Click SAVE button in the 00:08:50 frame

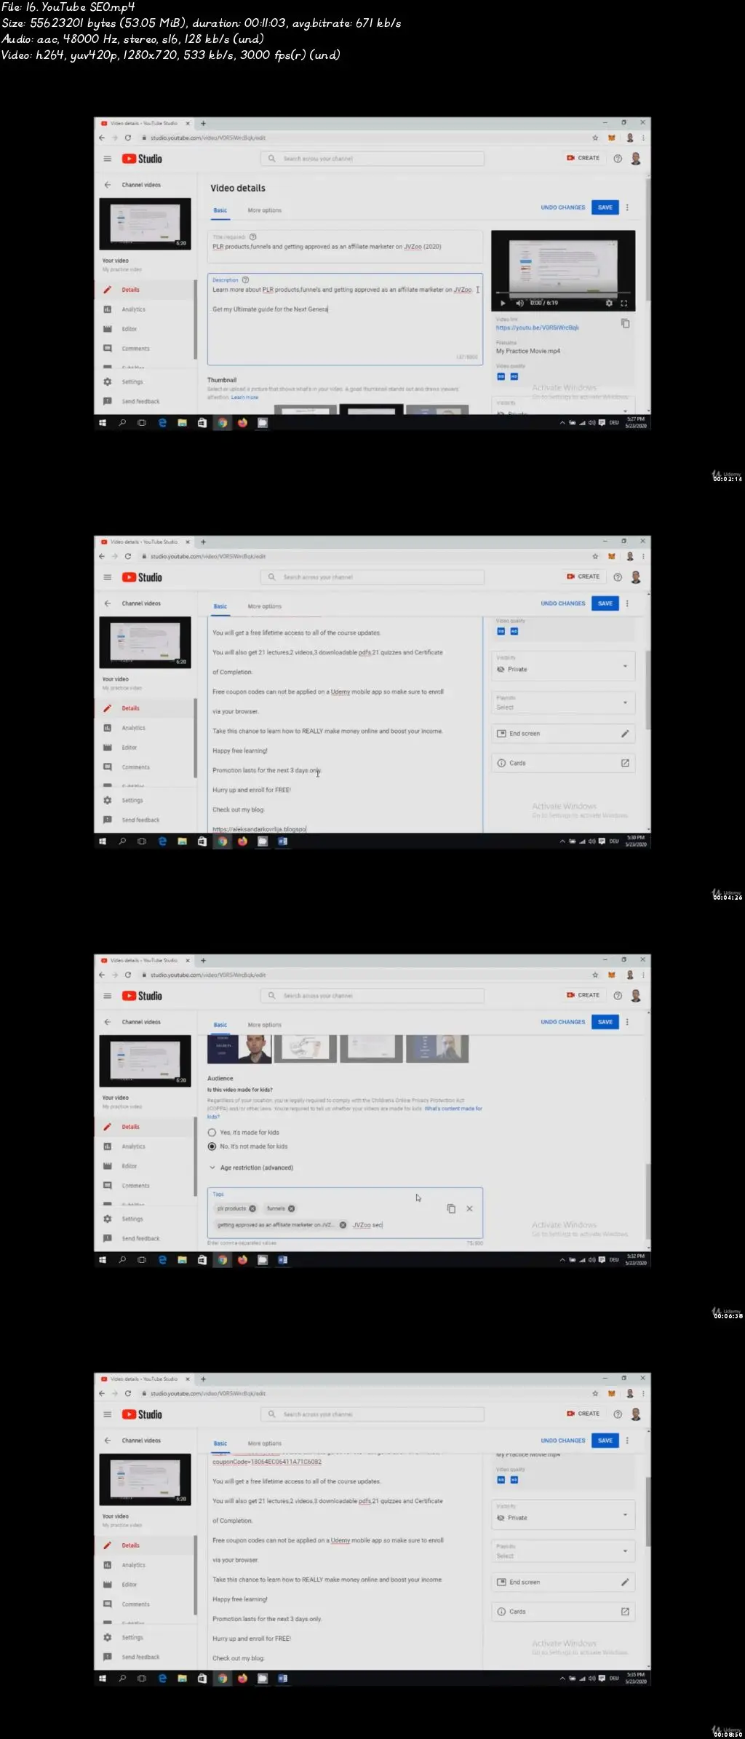click(x=605, y=1441)
